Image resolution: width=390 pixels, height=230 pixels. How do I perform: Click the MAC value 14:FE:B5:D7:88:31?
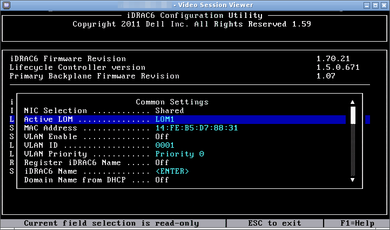(197, 128)
